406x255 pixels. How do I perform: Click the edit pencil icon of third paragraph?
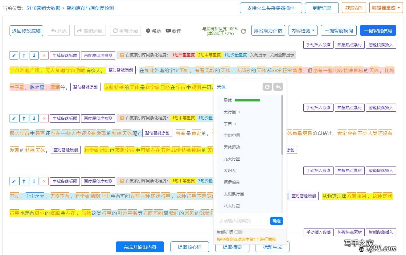[14, 181]
